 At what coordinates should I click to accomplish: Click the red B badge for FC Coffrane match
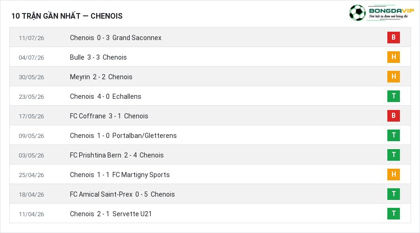click(393, 116)
